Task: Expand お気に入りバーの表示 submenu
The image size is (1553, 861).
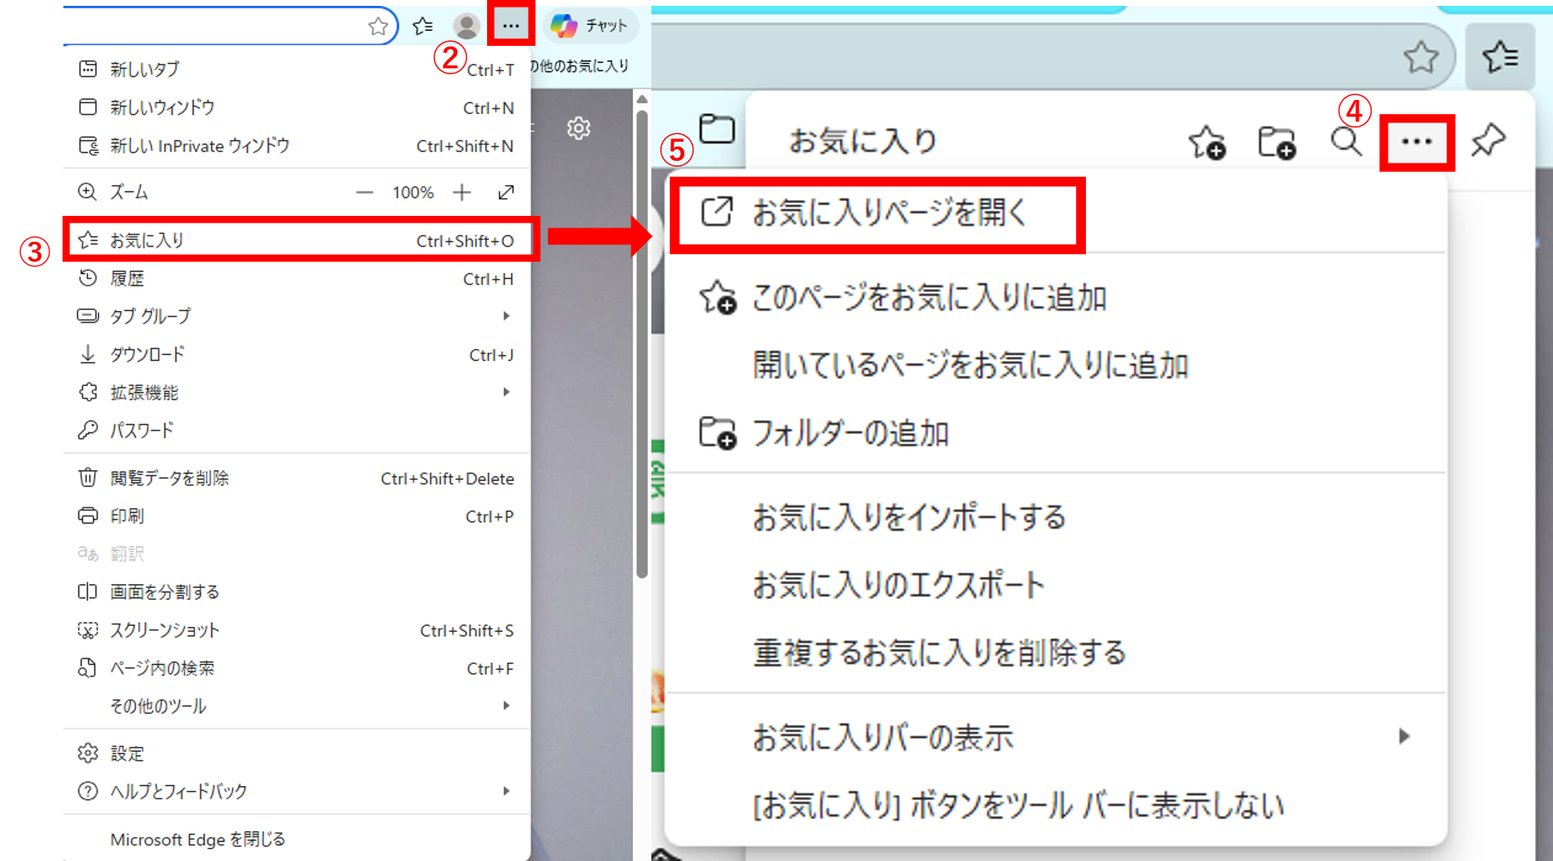Action: point(1404,737)
